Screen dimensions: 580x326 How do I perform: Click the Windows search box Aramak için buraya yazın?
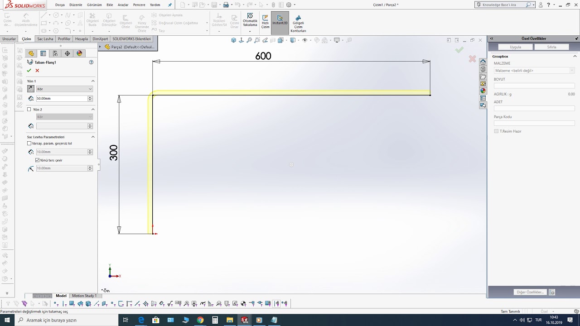pos(66,320)
